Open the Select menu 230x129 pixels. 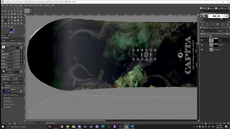coord(11,5)
